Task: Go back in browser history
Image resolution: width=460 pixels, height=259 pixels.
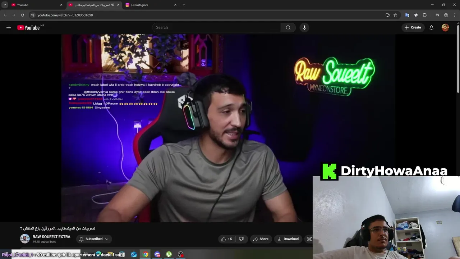Action: (x=5, y=15)
